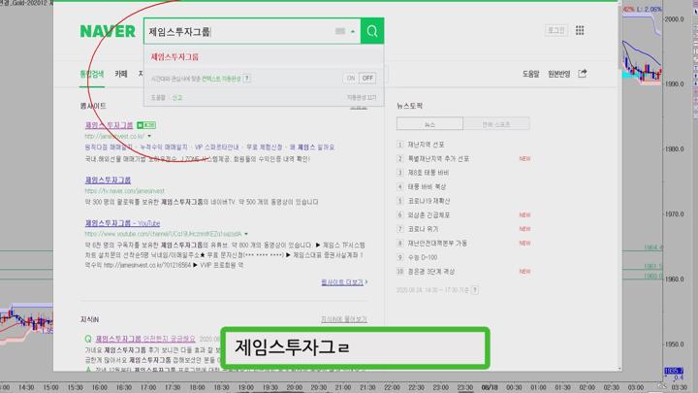Image resolution: width=698 pixels, height=393 pixels.
Task: Open news topic 코로나19 재확산
Action: (x=428, y=201)
